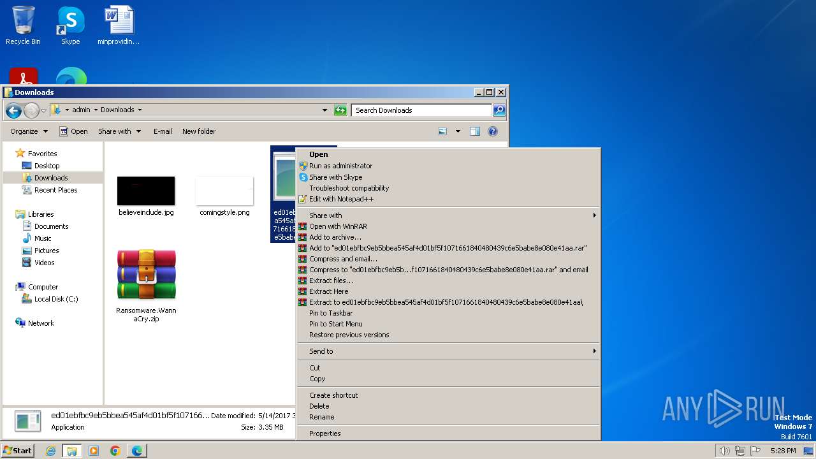Choose Open in the context menu
Screen dimensions: 816x459
[x=449, y=154]
